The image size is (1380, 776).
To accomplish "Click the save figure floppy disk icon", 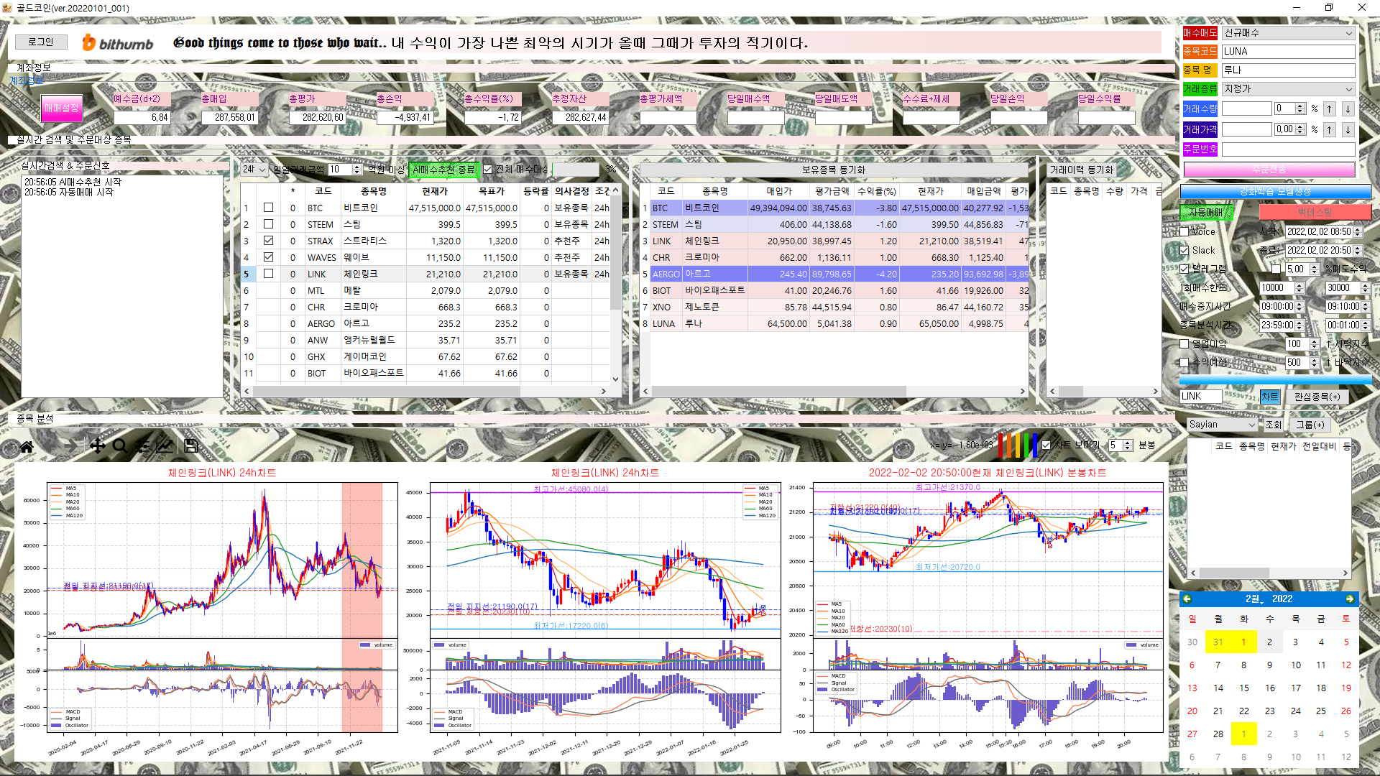I will tap(190, 446).
